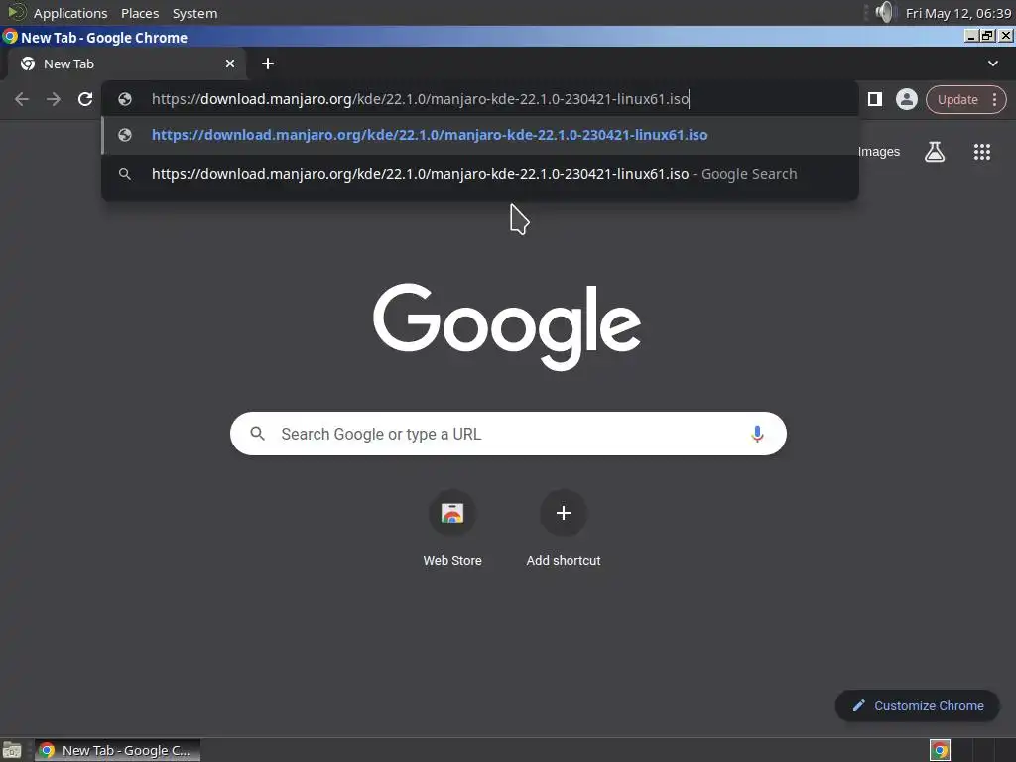Close the New Tab tab
The height and width of the screenshot is (762, 1016).
(230, 63)
